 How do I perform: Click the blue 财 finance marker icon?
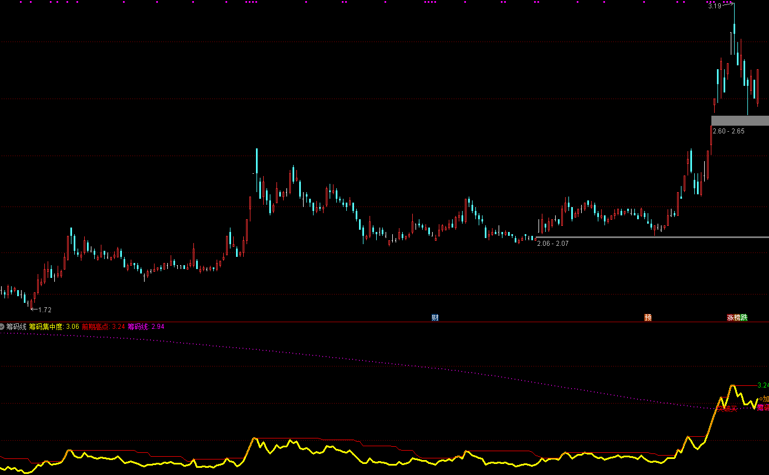pyautogui.click(x=435, y=318)
